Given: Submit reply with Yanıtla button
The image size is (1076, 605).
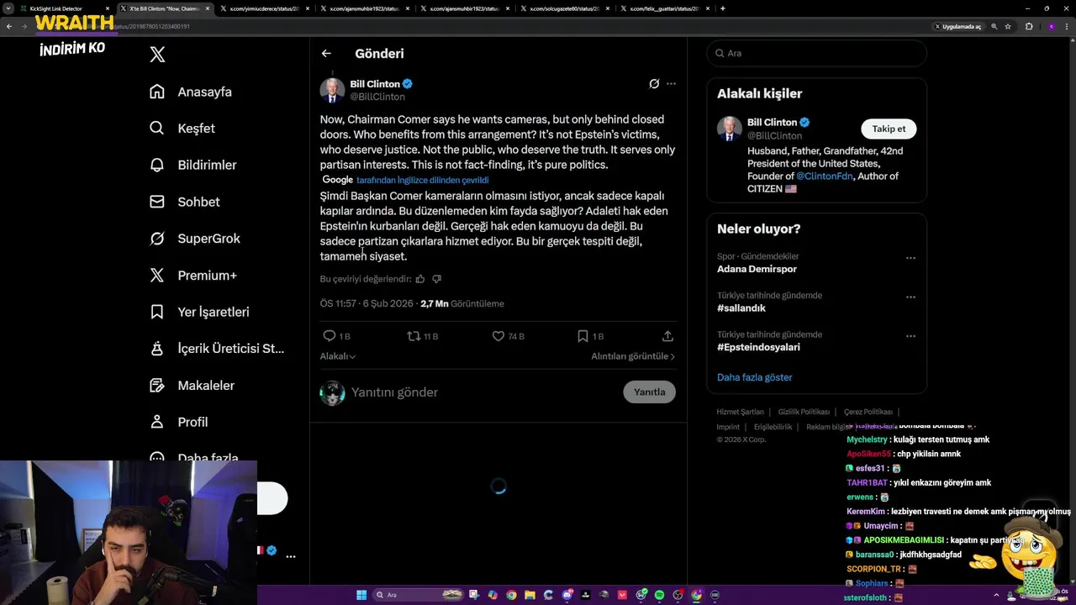Looking at the screenshot, I should coord(649,392).
